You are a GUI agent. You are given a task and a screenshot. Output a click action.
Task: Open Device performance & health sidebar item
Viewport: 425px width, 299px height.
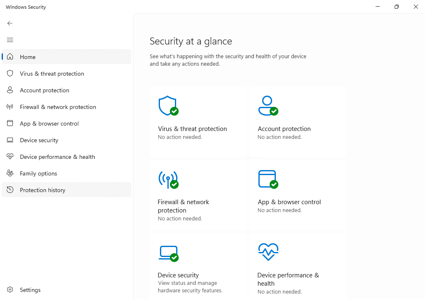[57, 157]
